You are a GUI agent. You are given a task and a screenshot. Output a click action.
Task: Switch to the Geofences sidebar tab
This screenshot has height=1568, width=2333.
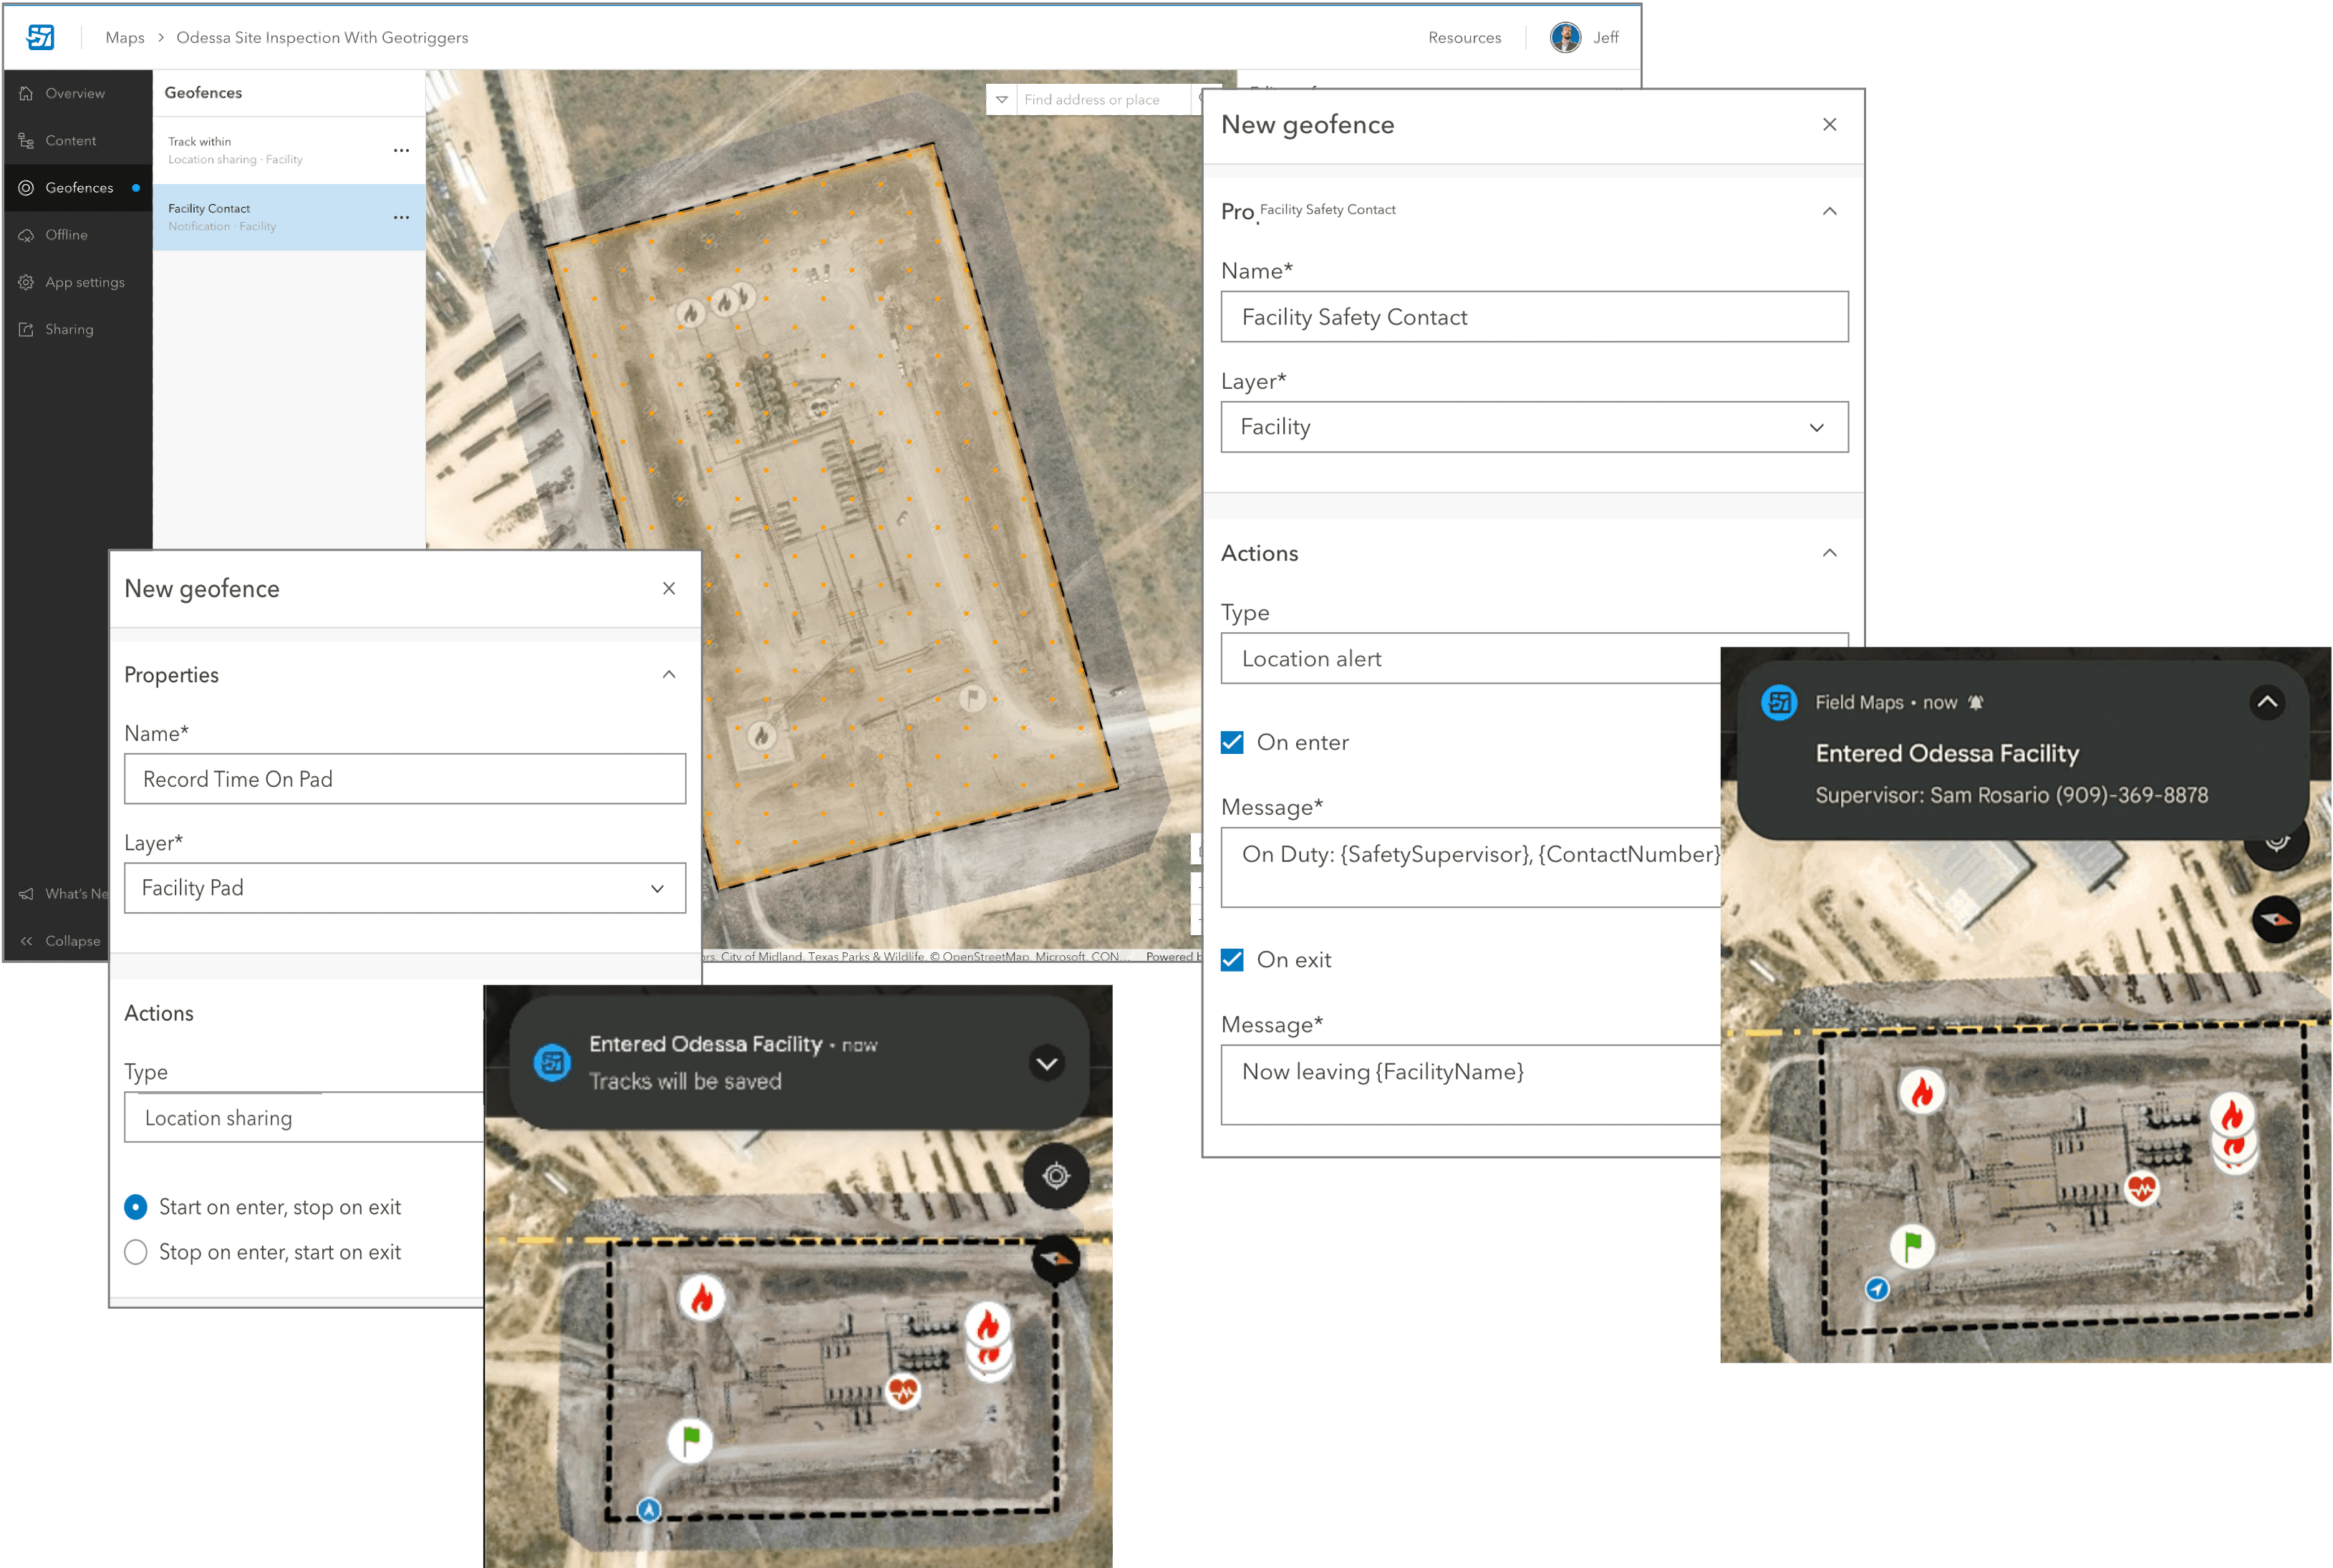(79, 187)
